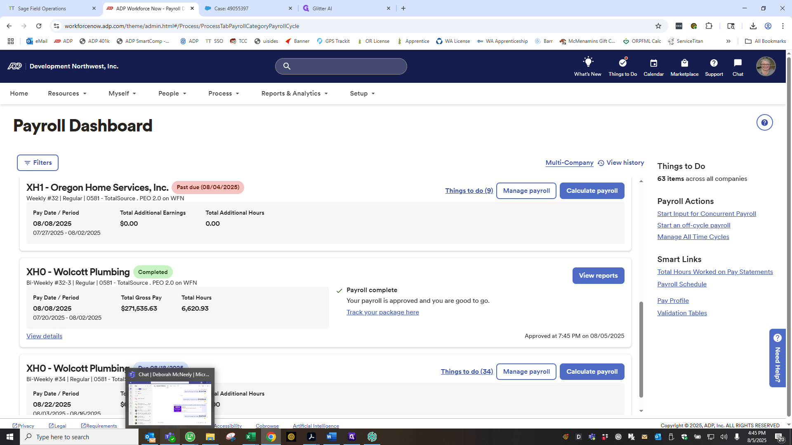Expand the Myself menu

(122, 94)
